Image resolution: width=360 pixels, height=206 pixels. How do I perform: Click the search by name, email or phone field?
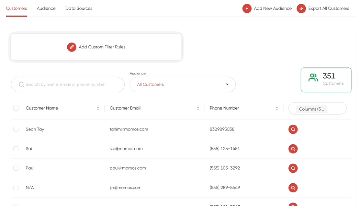coord(68,84)
